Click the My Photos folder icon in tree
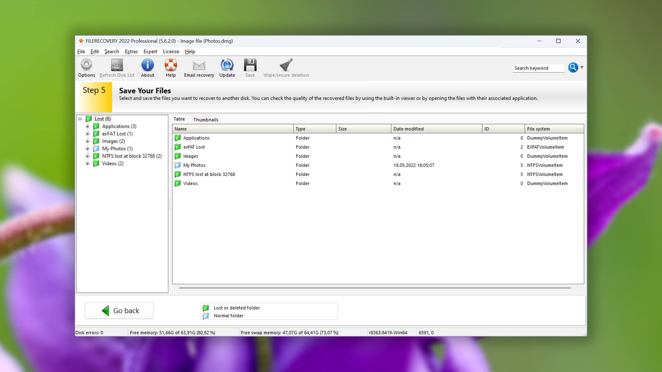 pos(96,149)
